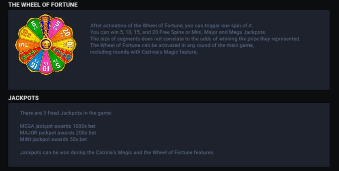Click the "Jackpots can be won during" sentence
Image resolution: width=339 pixels, height=171 pixels.
(117, 152)
